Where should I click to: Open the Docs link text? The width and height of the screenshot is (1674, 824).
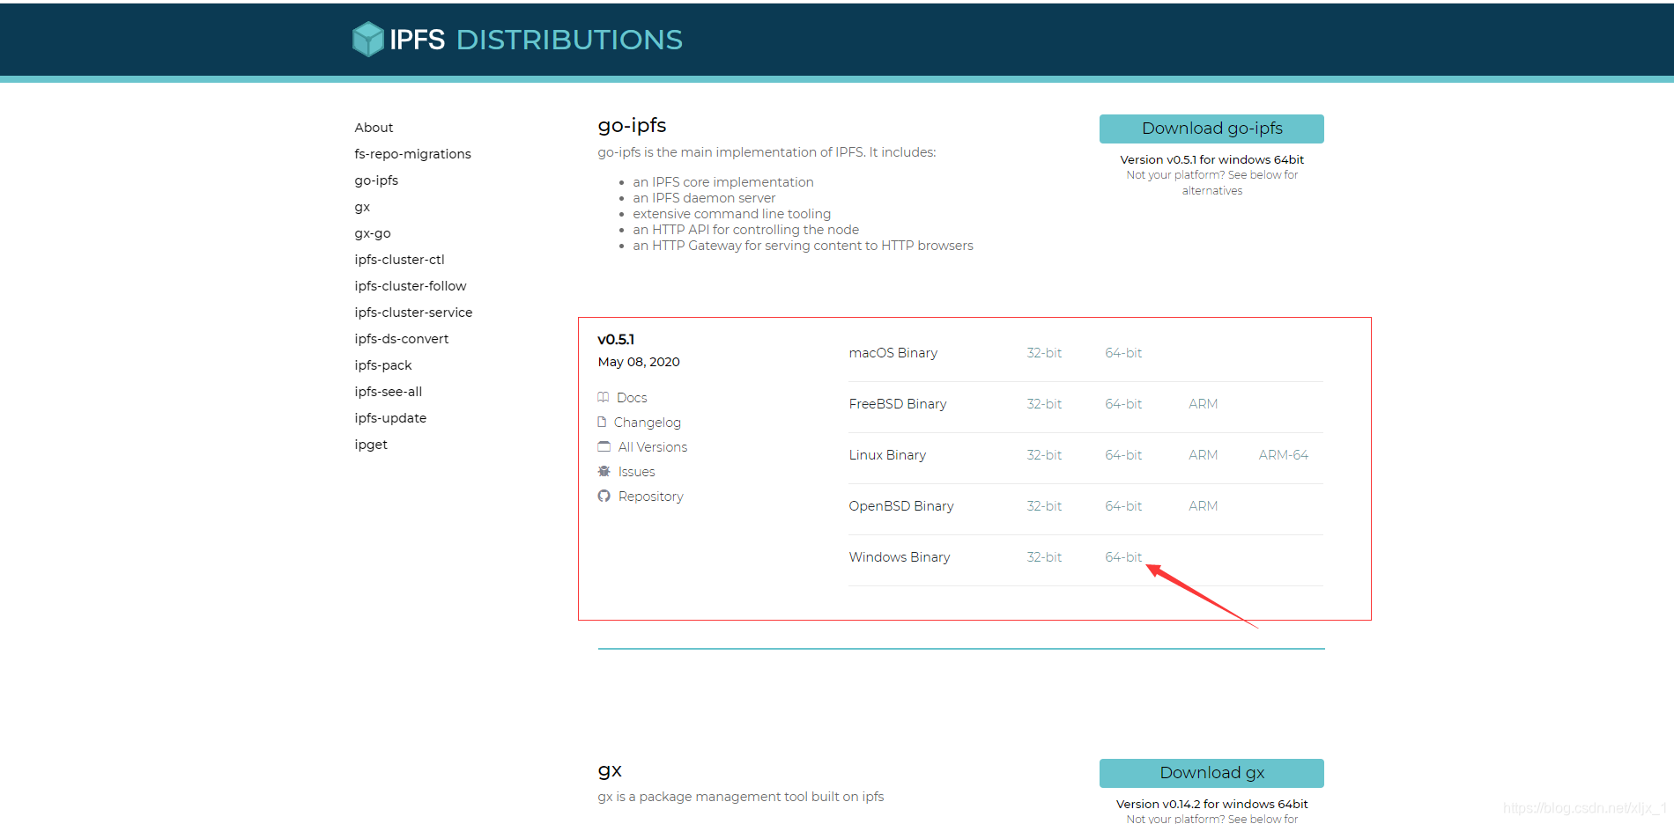click(x=632, y=398)
